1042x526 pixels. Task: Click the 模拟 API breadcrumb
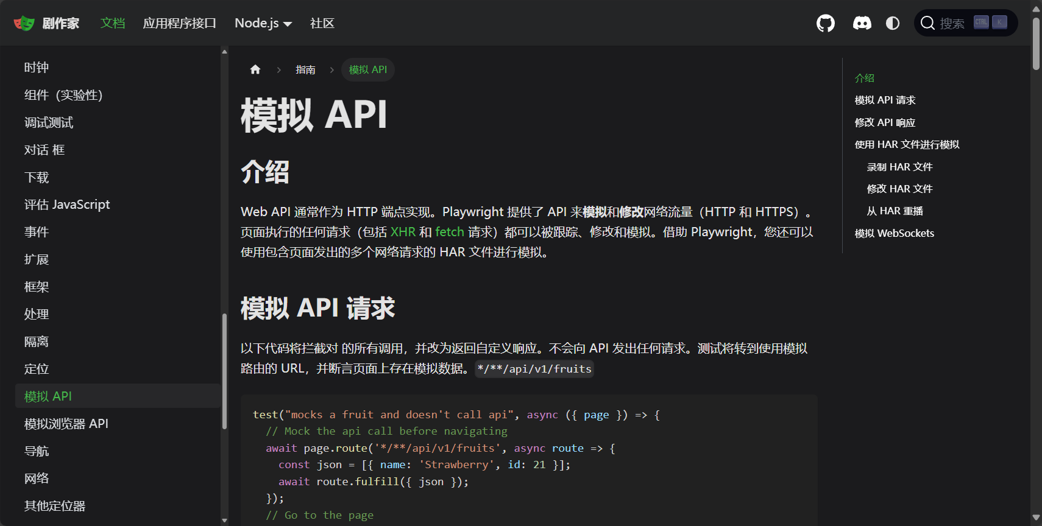pyautogui.click(x=368, y=69)
